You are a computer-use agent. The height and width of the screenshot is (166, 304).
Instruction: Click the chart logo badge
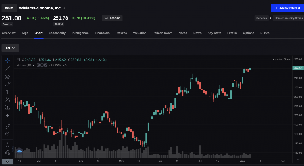pyautogui.click(x=19, y=151)
